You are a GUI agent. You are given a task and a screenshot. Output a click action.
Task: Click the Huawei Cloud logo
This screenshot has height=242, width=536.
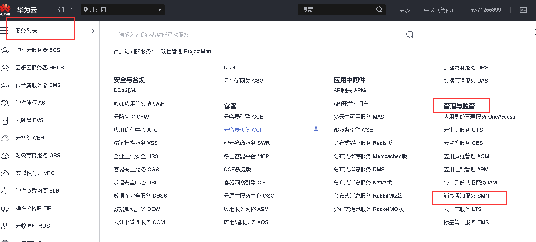click(x=5, y=10)
